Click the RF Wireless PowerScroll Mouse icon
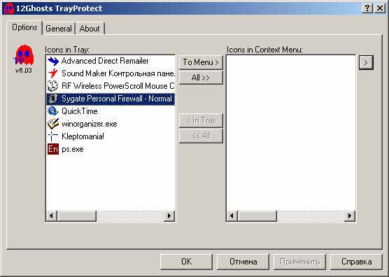This screenshot has width=389, height=277. click(53, 86)
